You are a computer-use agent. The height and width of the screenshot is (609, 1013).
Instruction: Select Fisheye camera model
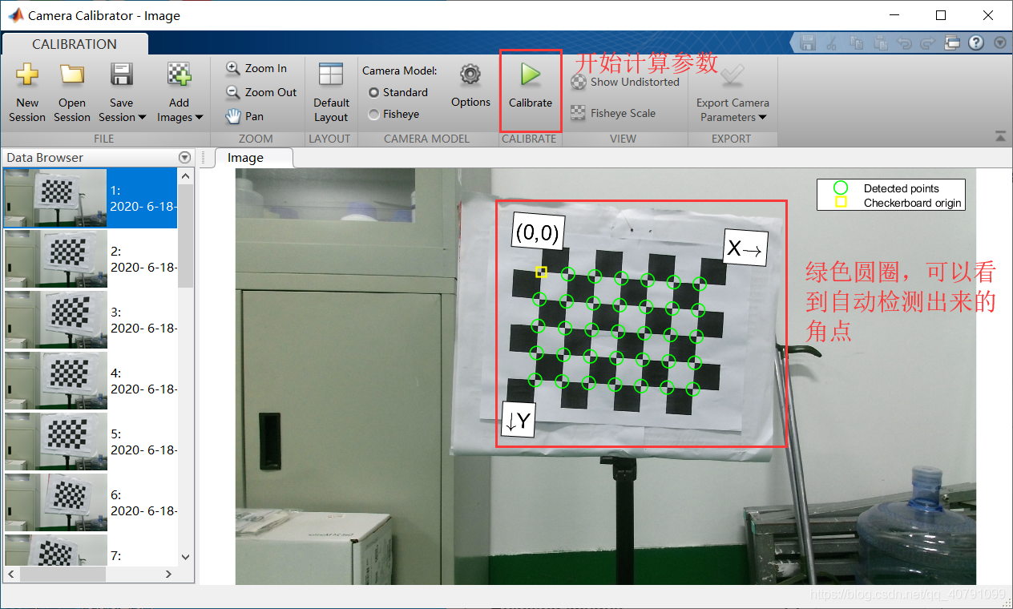393,114
